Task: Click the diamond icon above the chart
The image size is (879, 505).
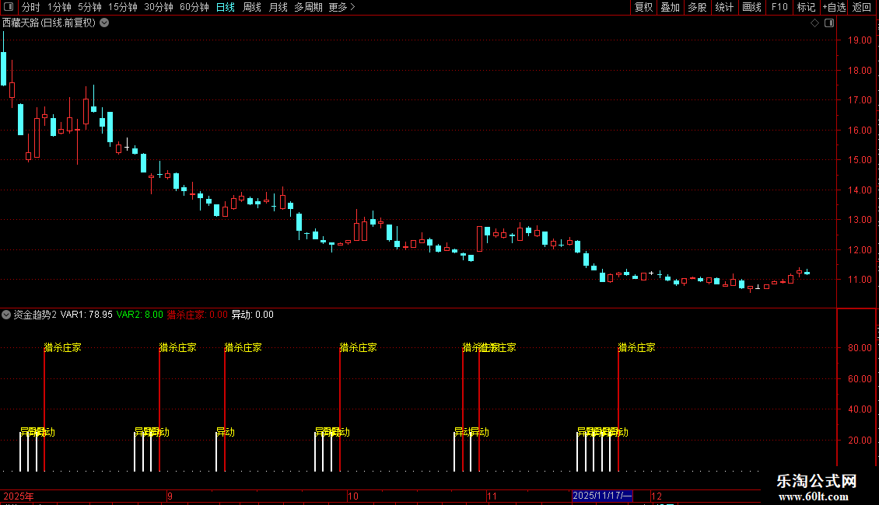Action: (814, 23)
